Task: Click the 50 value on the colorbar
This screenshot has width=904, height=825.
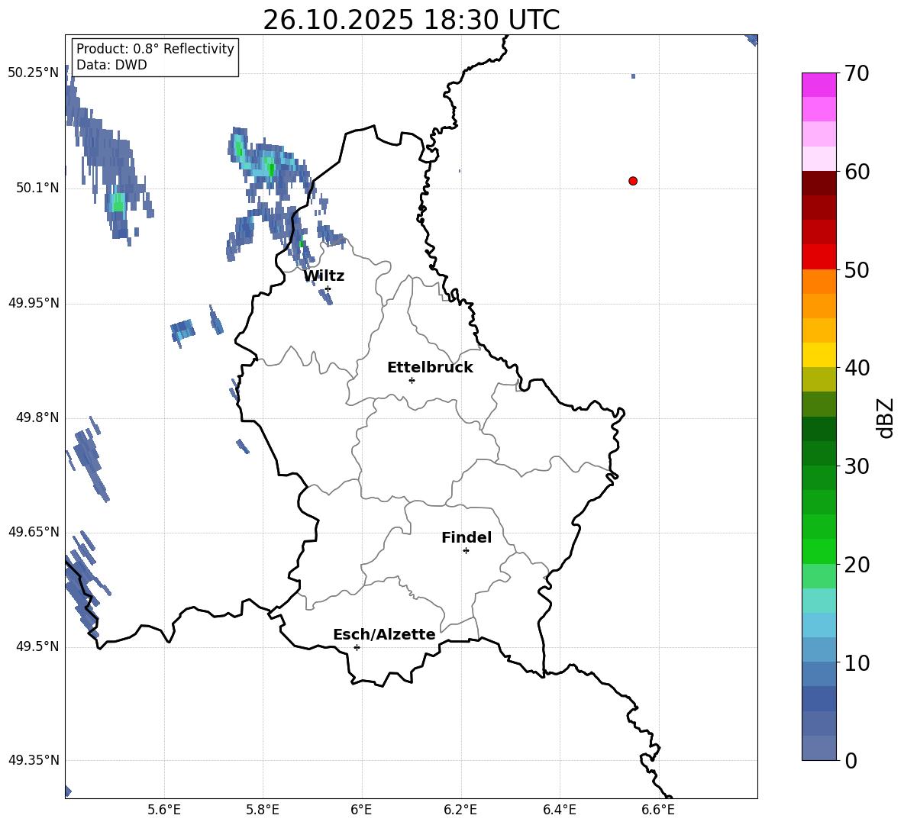Action: point(857,269)
